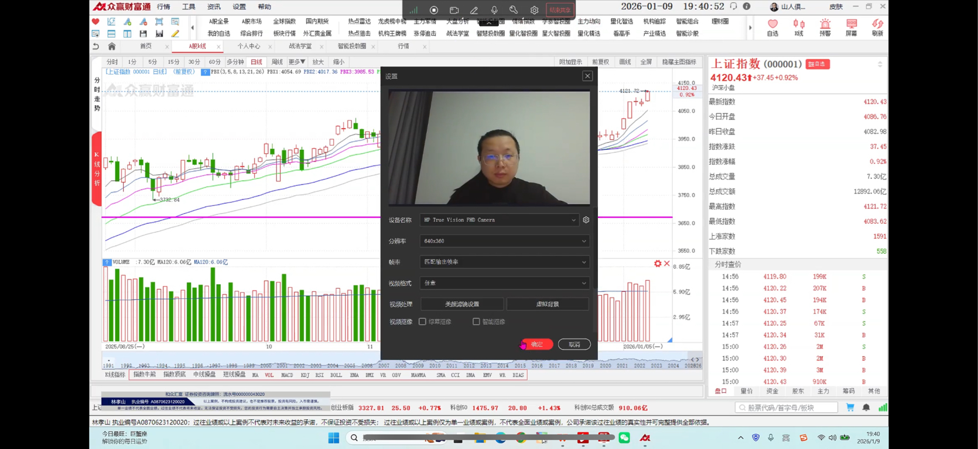The height and width of the screenshot is (449, 978).
Task: Expand 更多 period dropdown
Action: coord(297,62)
